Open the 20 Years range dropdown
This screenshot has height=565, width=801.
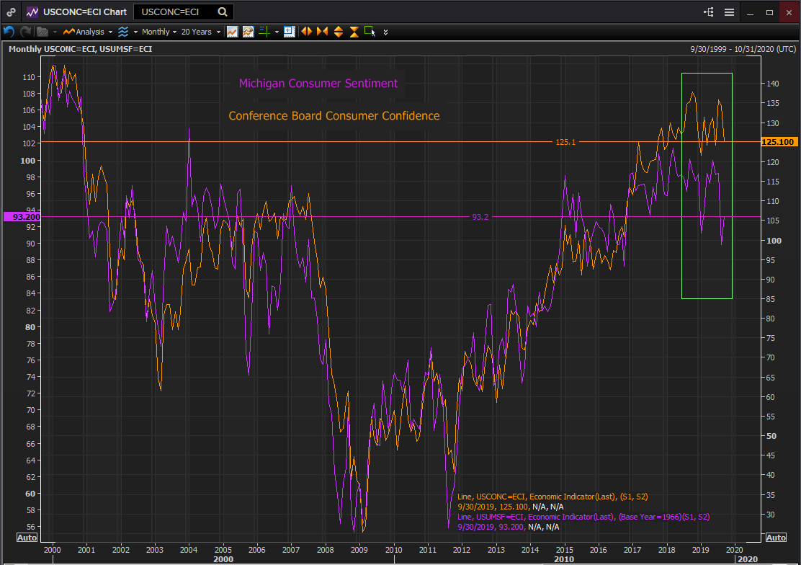click(200, 32)
